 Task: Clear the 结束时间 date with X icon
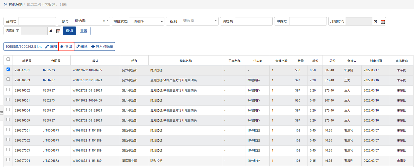(51, 31)
